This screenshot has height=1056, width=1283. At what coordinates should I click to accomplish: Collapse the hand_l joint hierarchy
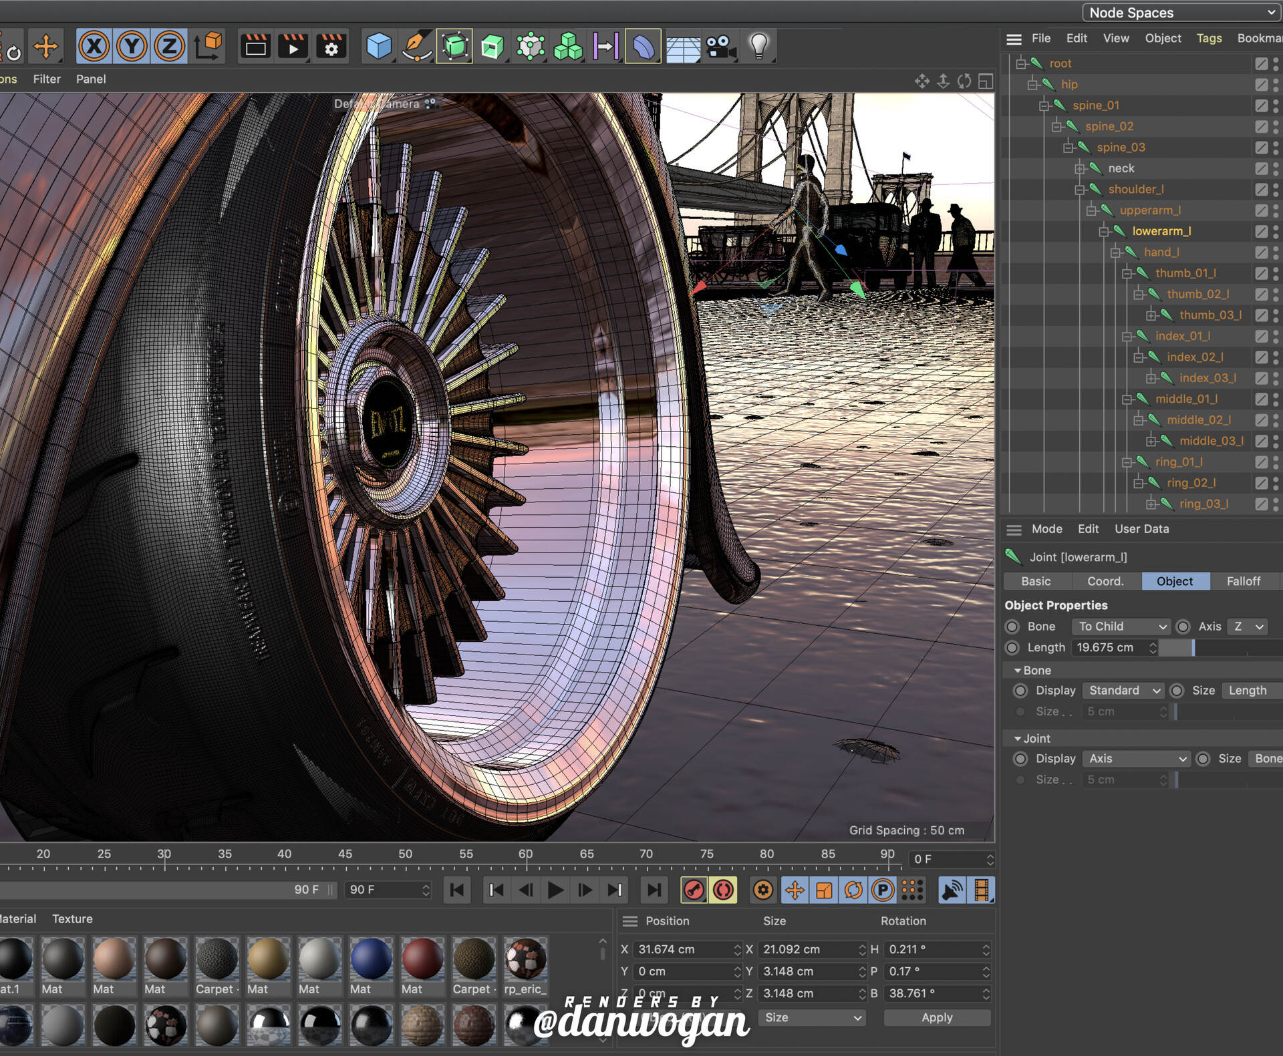click(x=1115, y=252)
